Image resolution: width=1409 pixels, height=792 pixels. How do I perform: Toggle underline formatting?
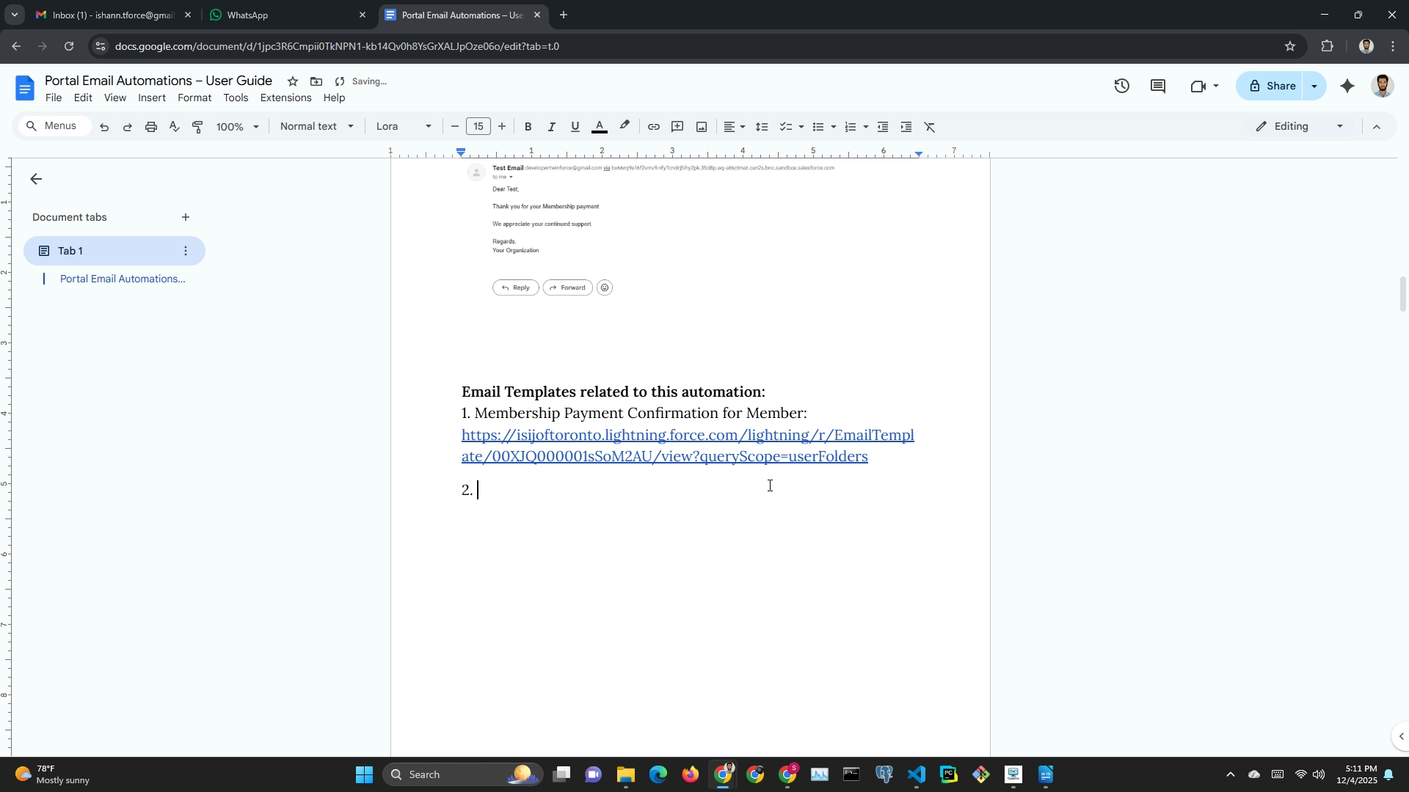(575, 127)
